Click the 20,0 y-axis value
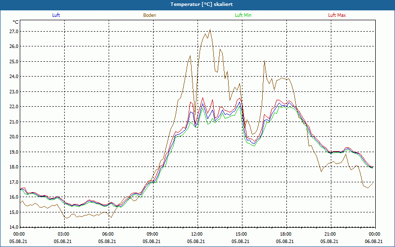 (14, 137)
